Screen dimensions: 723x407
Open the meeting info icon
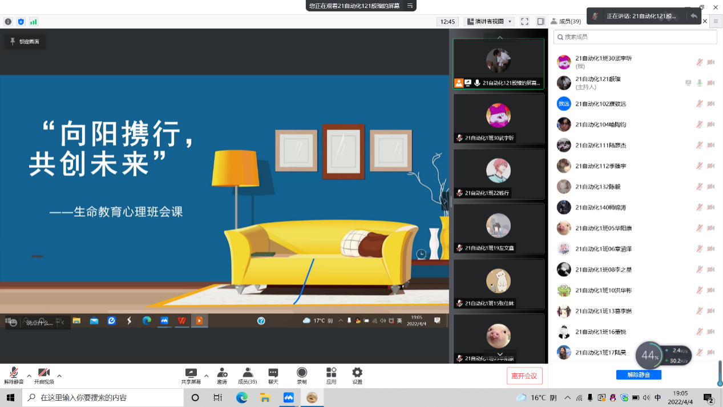tap(8, 22)
